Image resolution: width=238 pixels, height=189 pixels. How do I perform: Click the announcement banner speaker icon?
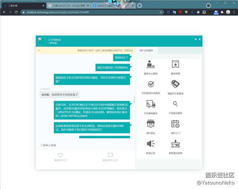pyautogui.click(x=39, y=50)
